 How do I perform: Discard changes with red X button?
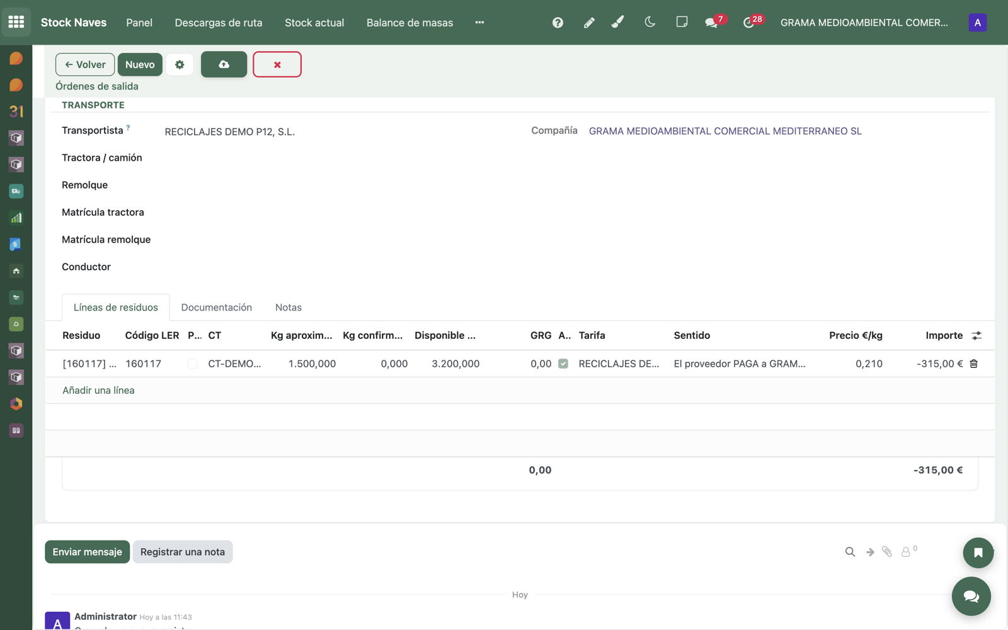(x=277, y=64)
